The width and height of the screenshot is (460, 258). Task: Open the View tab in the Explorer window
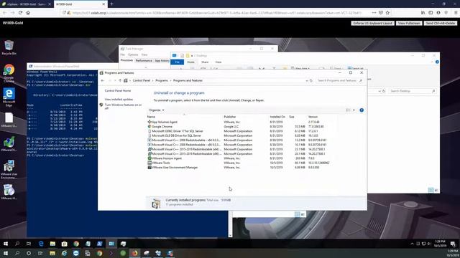point(218,62)
